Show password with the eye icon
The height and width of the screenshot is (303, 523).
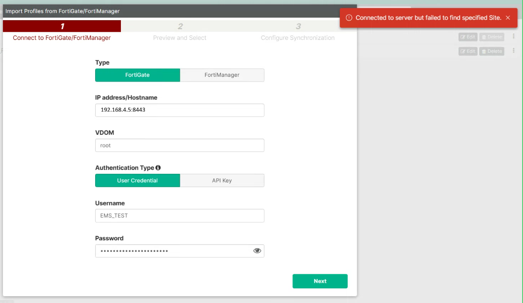point(257,251)
